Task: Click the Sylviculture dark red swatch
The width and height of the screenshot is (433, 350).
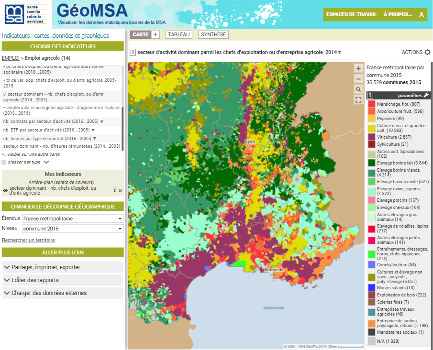Action: point(372,144)
